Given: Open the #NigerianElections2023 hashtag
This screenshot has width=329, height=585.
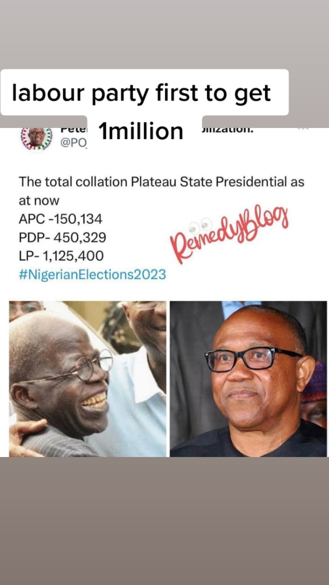Looking at the screenshot, I should (92, 274).
